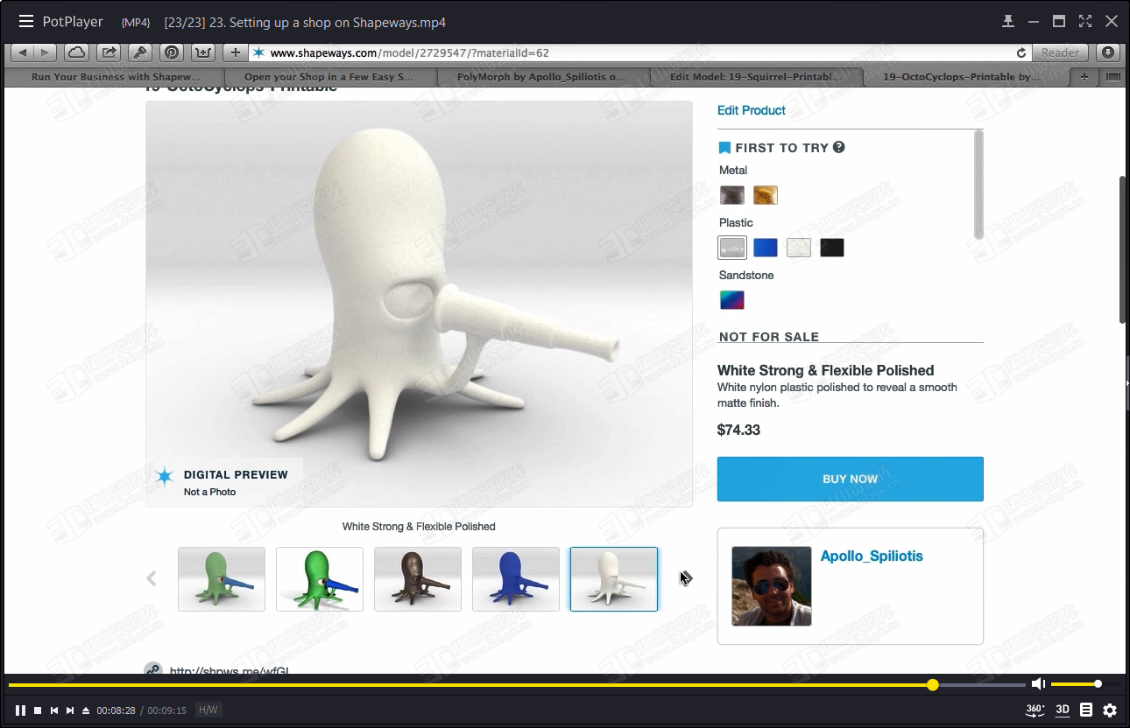Screen dimensions: 1130x728
Task: Click the Pinterest toolbar icon
Action: tap(172, 52)
